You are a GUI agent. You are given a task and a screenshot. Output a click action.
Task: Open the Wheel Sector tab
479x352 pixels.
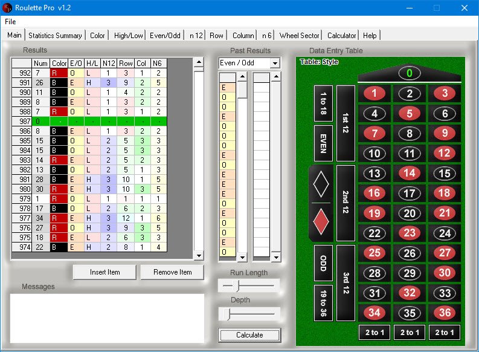pyautogui.click(x=299, y=36)
